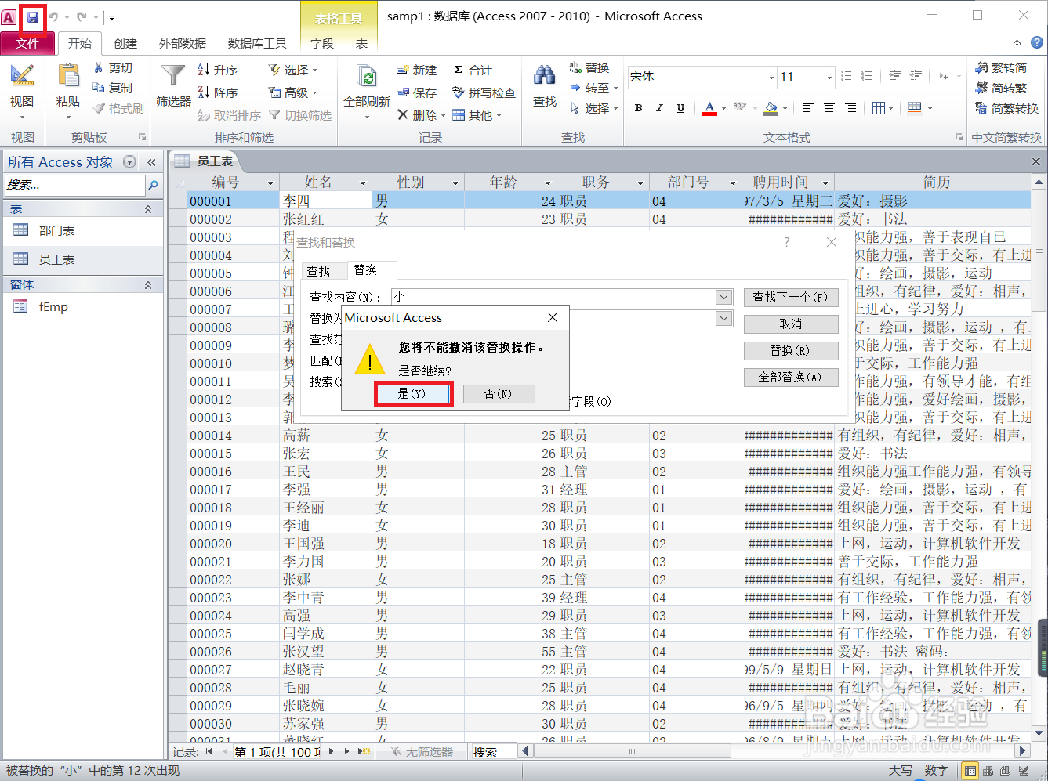Open 部门表 table in navigation pane
1048x781 pixels.
(83, 230)
